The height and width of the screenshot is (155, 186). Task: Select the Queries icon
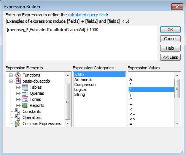[25, 93]
